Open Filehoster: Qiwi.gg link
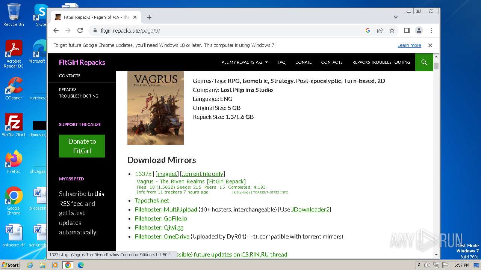The height and width of the screenshot is (270, 481). tap(159, 228)
